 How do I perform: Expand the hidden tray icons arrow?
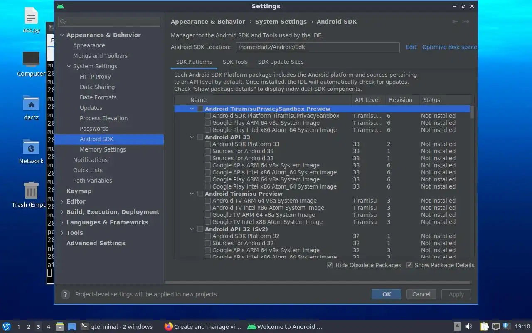(x=457, y=326)
